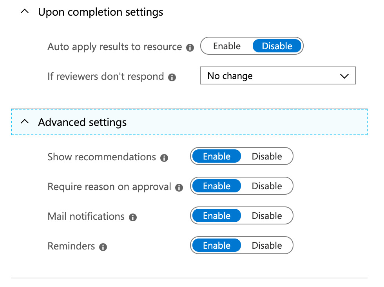Click the Upon completion settings heading

pos(101,12)
